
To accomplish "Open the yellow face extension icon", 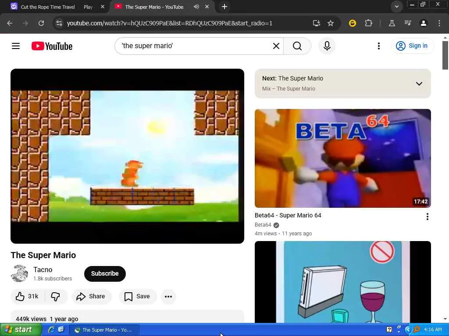I will (352, 23).
